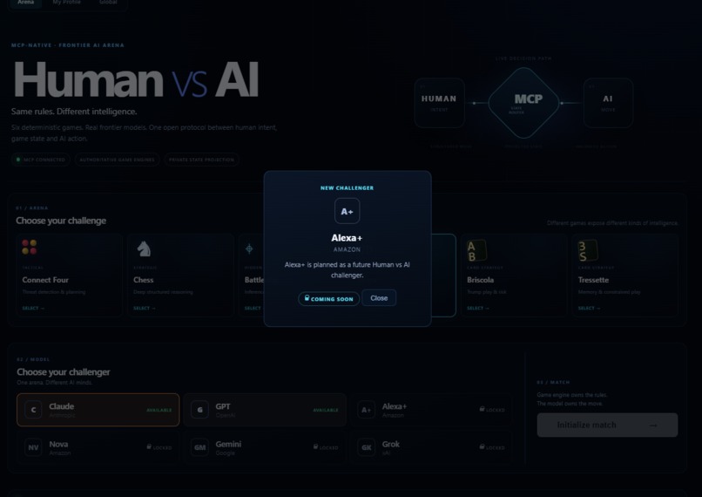Click the GK avatar icon for Grok
This screenshot has width=702, height=497.
[x=366, y=447]
